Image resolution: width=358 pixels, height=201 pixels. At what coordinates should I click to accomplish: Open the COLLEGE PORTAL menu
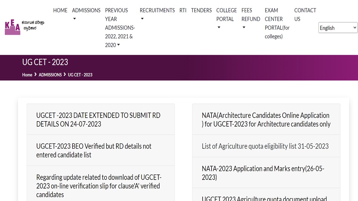click(x=226, y=15)
